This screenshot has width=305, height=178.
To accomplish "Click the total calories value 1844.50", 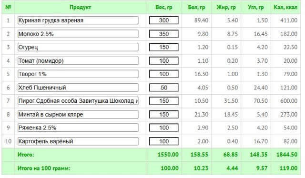I will pos(287,155).
